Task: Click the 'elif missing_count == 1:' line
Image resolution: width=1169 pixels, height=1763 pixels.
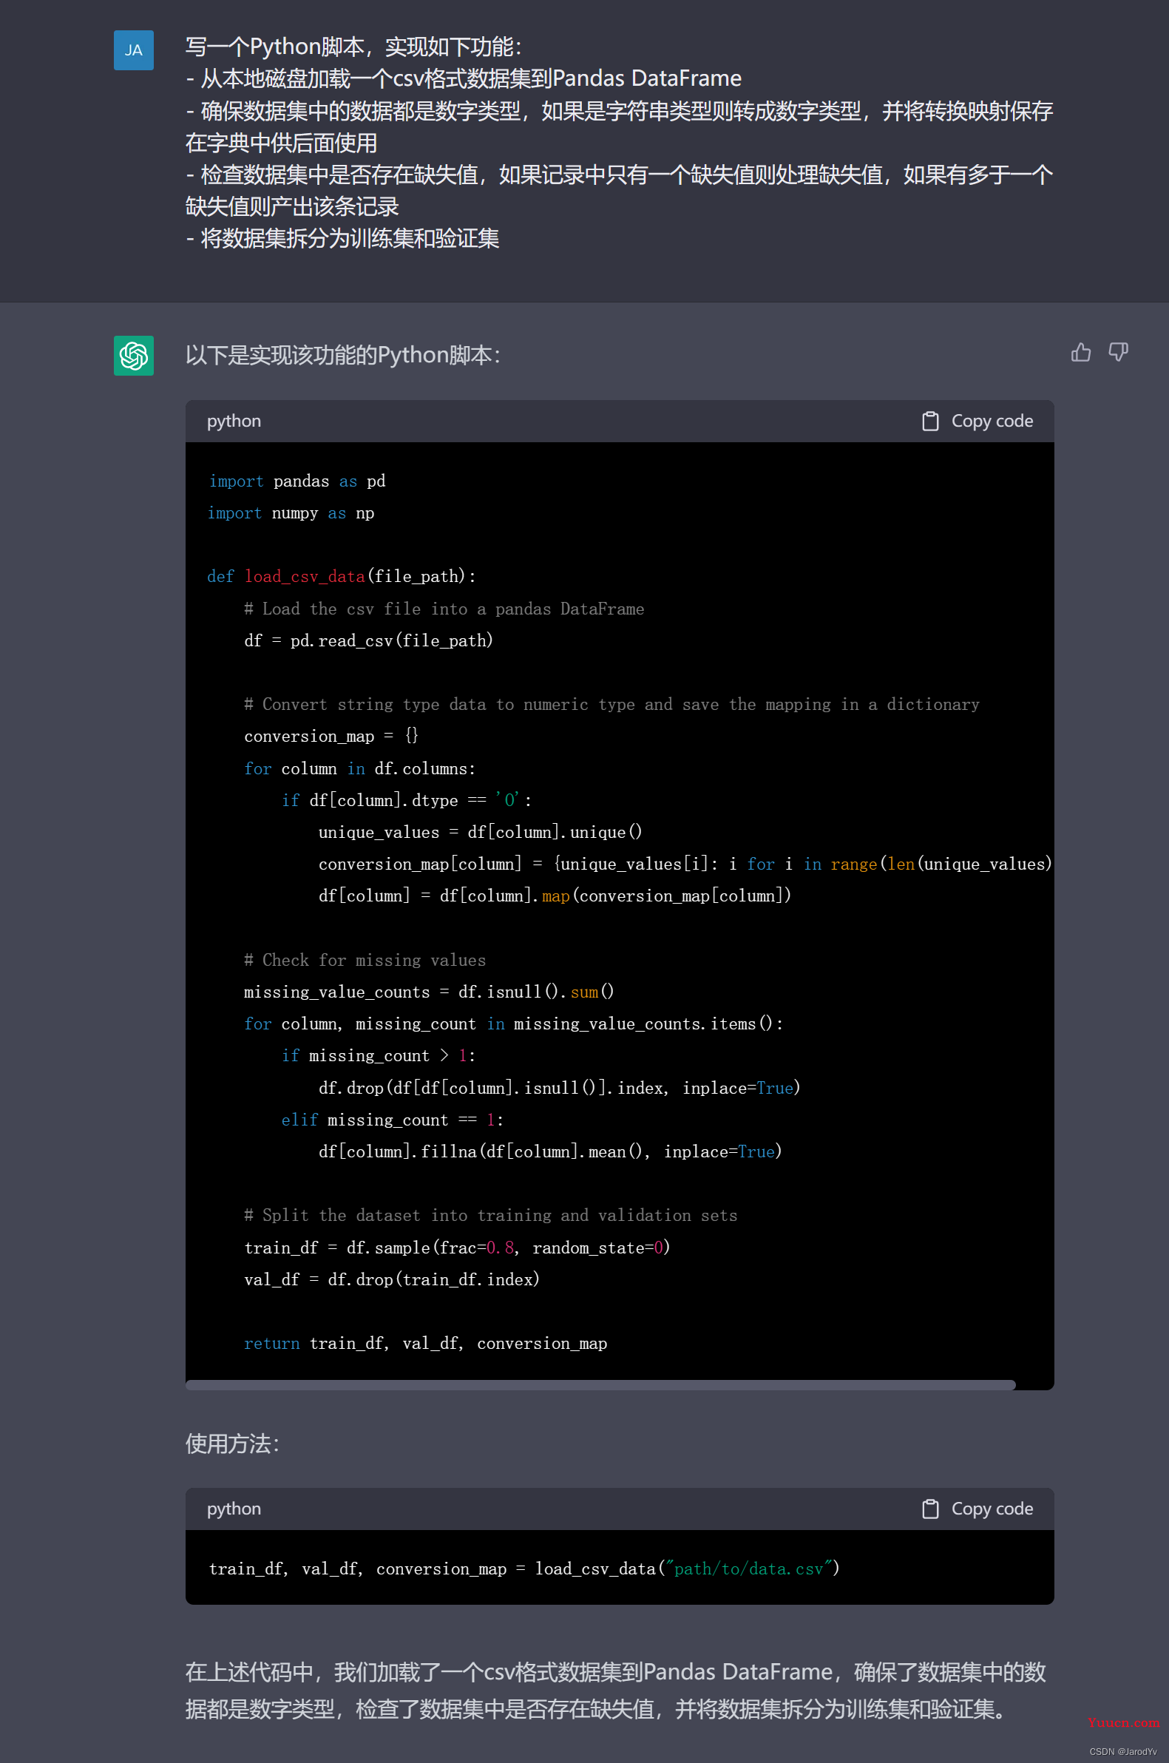Action: click(392, 1120)
